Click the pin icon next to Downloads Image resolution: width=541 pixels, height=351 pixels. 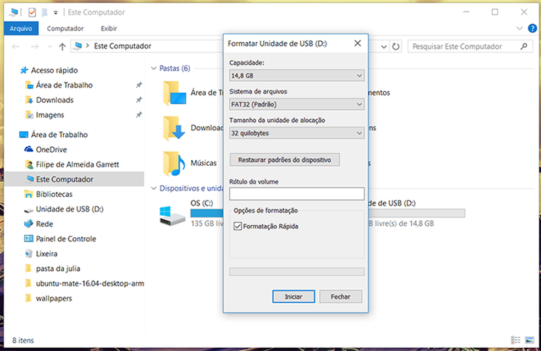coord(139,100)
